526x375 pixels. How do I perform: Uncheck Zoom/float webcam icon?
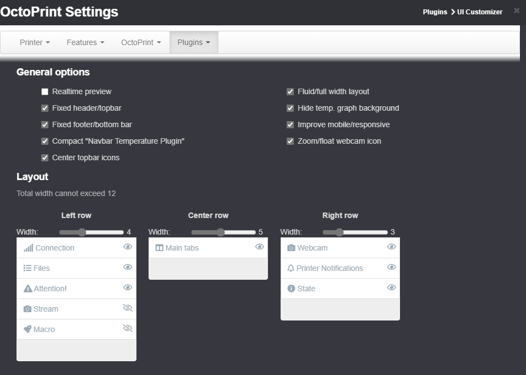290,141
